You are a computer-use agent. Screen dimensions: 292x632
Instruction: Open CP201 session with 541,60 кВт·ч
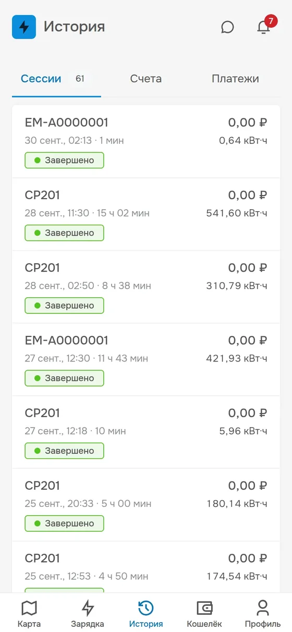coord(146,214)
